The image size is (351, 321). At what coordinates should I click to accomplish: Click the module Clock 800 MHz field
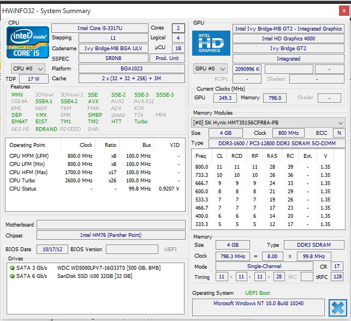click(288, 133)
